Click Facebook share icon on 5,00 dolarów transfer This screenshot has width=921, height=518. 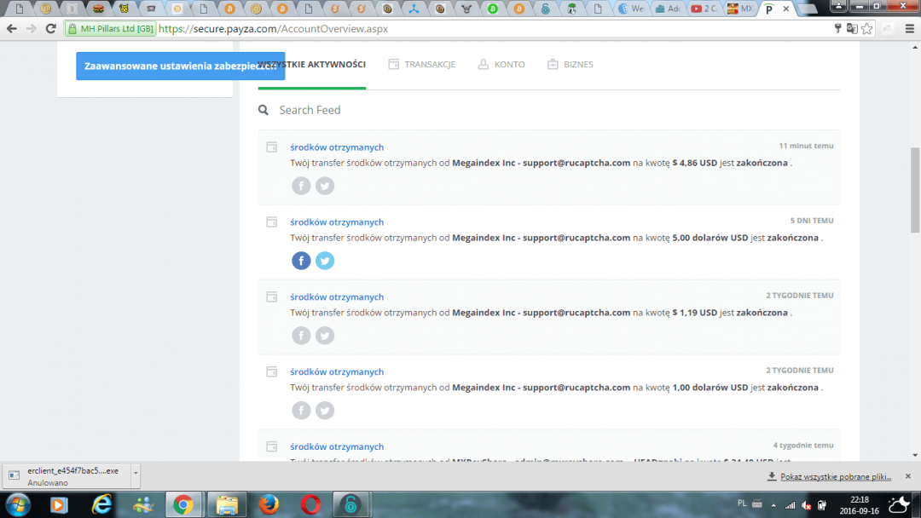301,261
